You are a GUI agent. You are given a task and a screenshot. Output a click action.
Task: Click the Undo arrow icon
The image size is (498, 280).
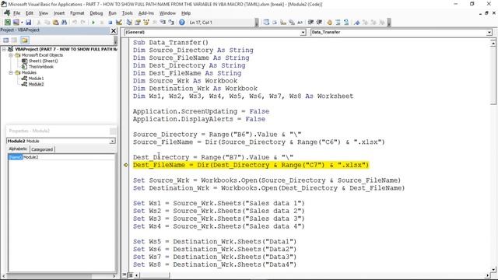click(75, 23)
